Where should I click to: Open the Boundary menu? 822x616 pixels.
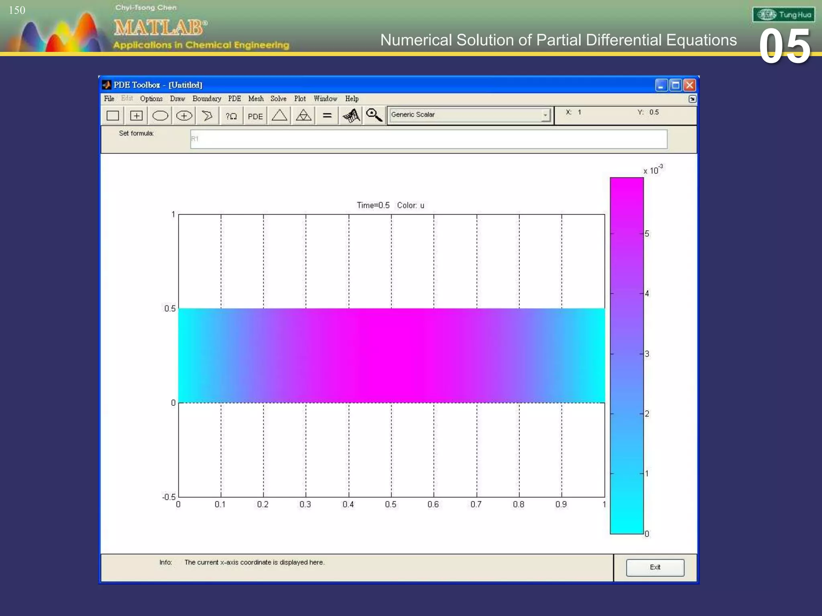click(x=207, y=99)
